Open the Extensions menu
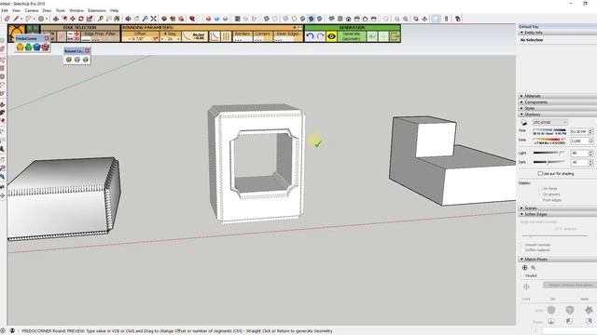Viewport: 597px width, 335px height. click(97, 10)
